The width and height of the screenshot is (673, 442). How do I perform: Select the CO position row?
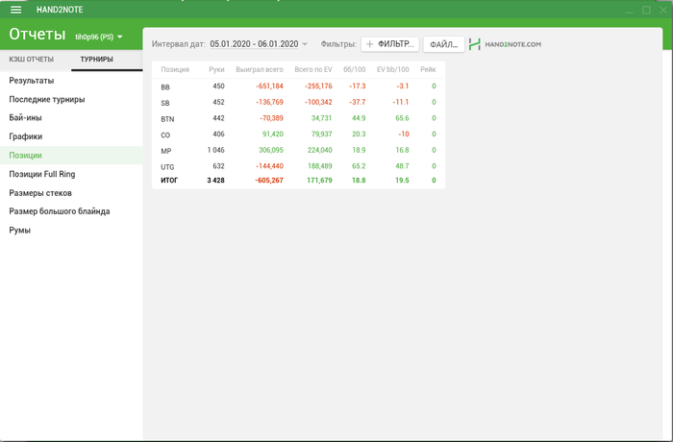coord(298,135)
